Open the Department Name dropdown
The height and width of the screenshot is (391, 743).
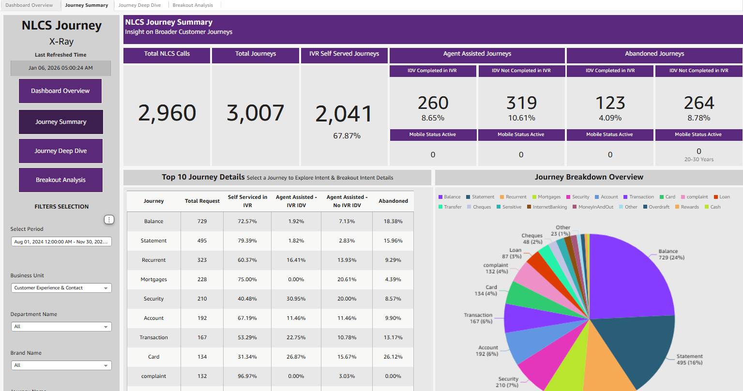tap(61, 327)
